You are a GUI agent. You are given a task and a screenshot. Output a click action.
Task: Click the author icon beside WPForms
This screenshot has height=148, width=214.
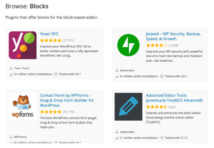(10, 137)
